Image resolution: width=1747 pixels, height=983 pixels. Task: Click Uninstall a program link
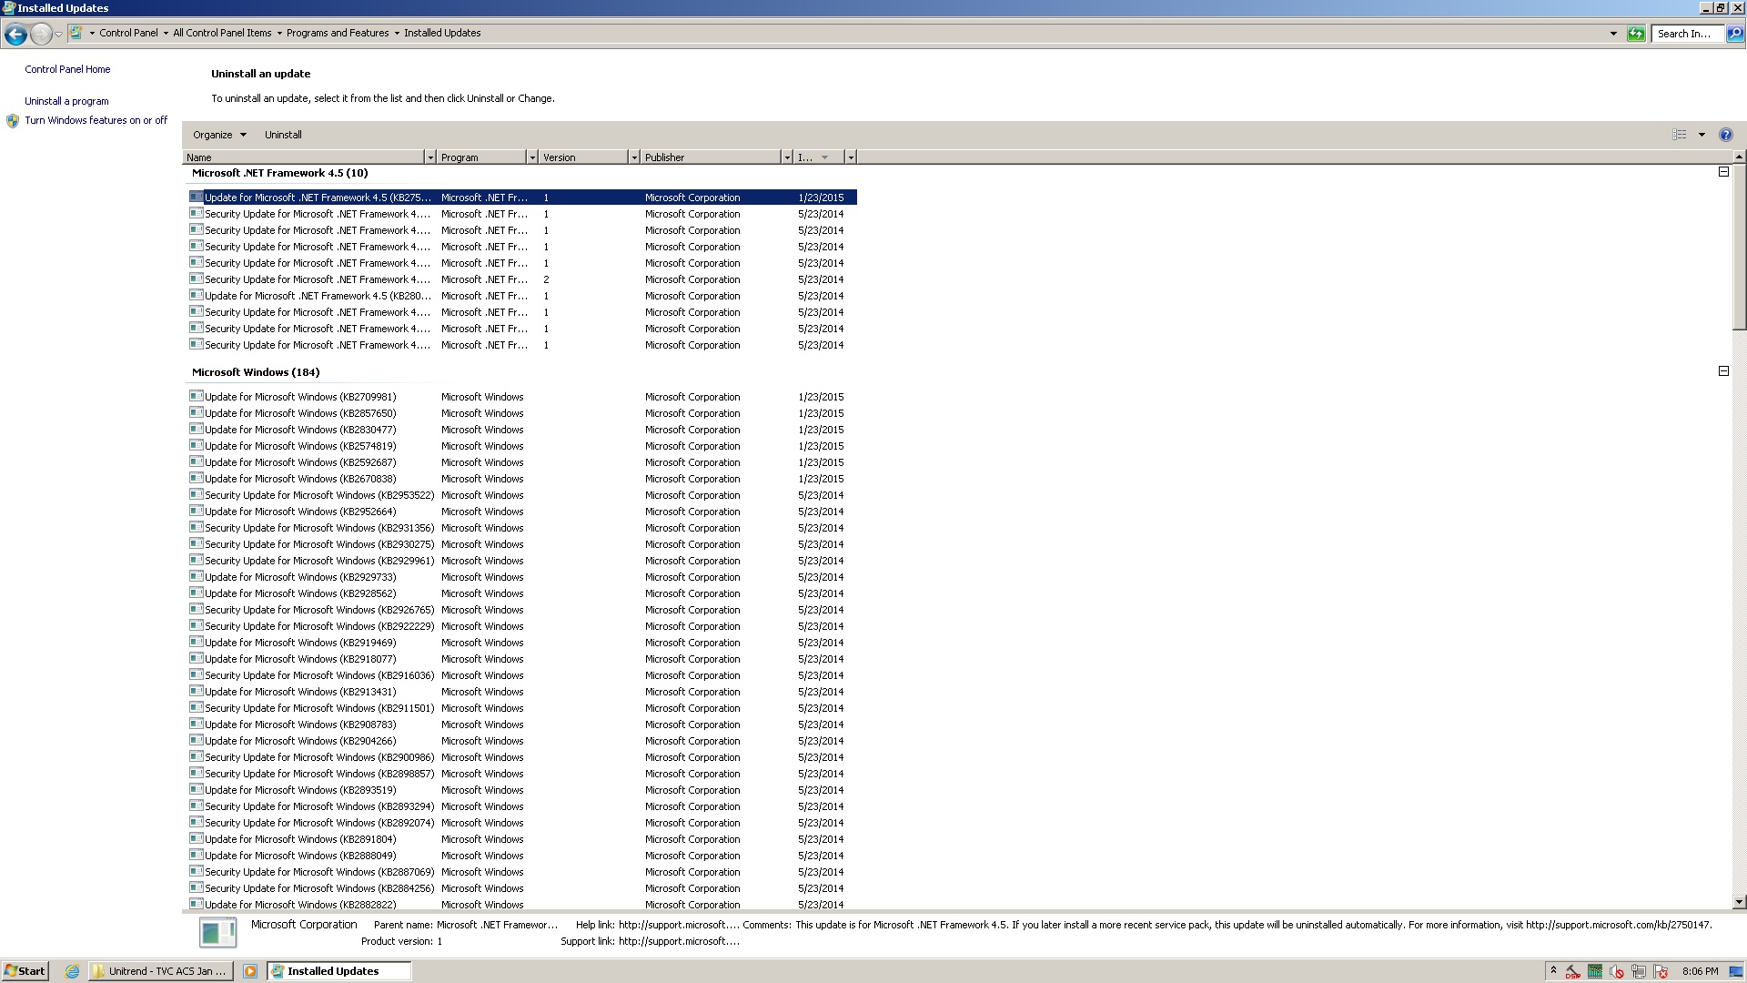click(x=66, y=101)
